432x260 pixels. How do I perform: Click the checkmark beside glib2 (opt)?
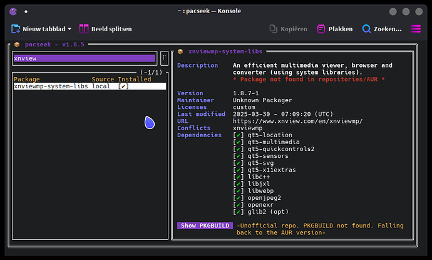(x=239, y=212)
